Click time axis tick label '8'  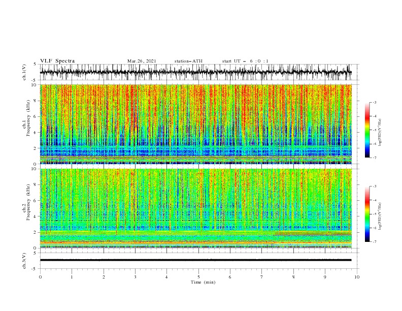[293, 277]
